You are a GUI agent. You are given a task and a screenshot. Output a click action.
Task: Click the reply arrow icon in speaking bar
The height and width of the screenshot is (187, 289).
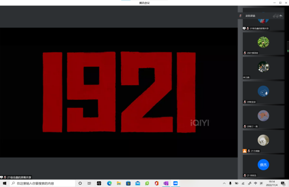[281, 16]
